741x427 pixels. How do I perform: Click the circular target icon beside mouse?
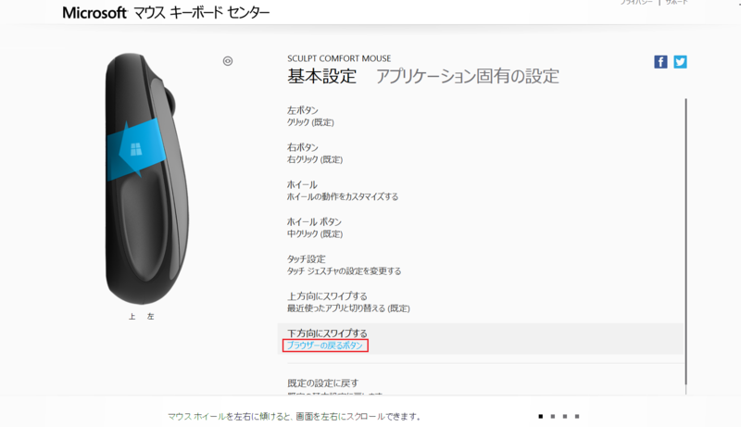click(228, 61)
